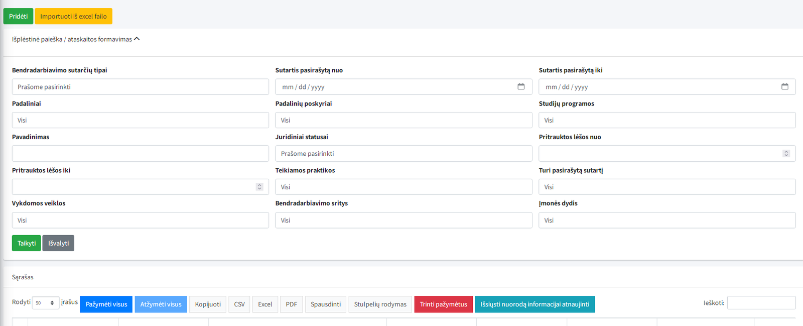Clear filters using 'Išvalyti' button
The width and height of the screenshot is (803, 326).
58,243
